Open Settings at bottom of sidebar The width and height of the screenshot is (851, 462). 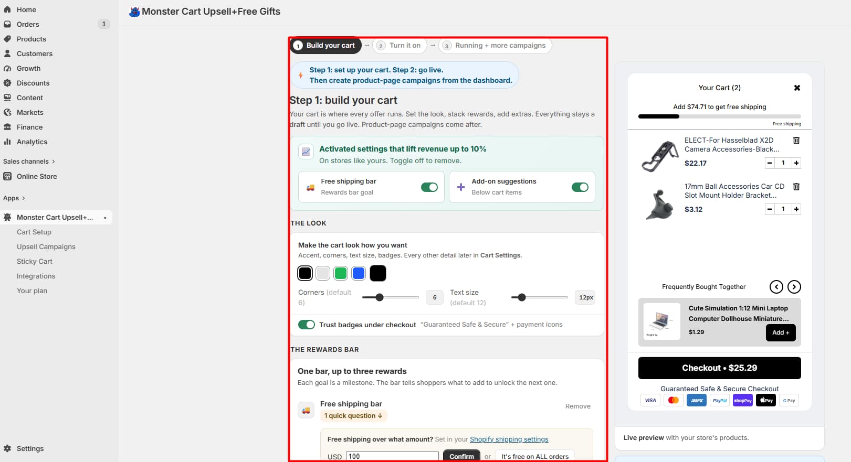[x=30, y=448]
